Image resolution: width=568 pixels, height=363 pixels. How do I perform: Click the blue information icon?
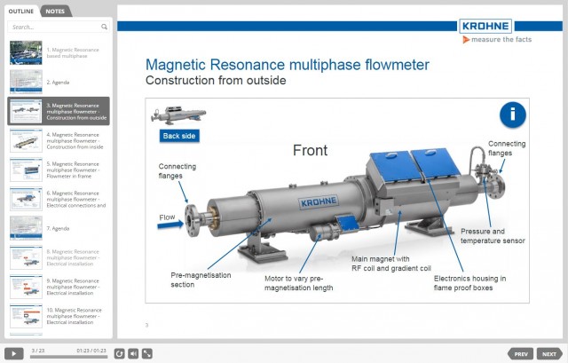point(512,115)
